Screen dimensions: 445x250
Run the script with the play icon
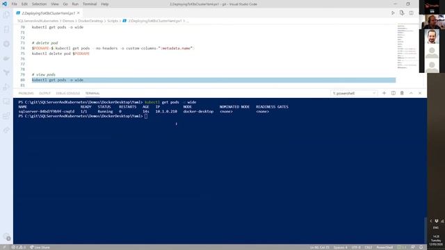pyautogui.click(x=393, y=13)
